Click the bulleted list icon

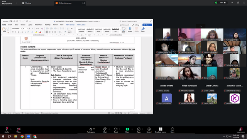[x=47, y=29]
